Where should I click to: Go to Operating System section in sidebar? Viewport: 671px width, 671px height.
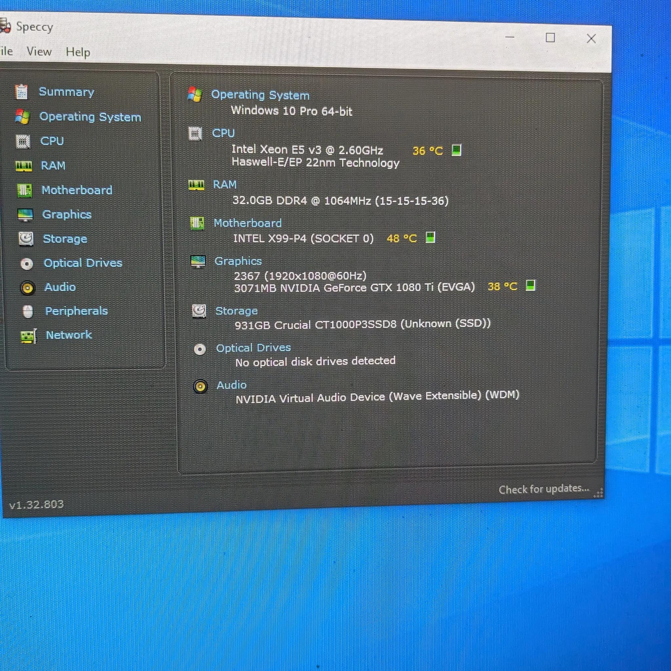point(90,117)
